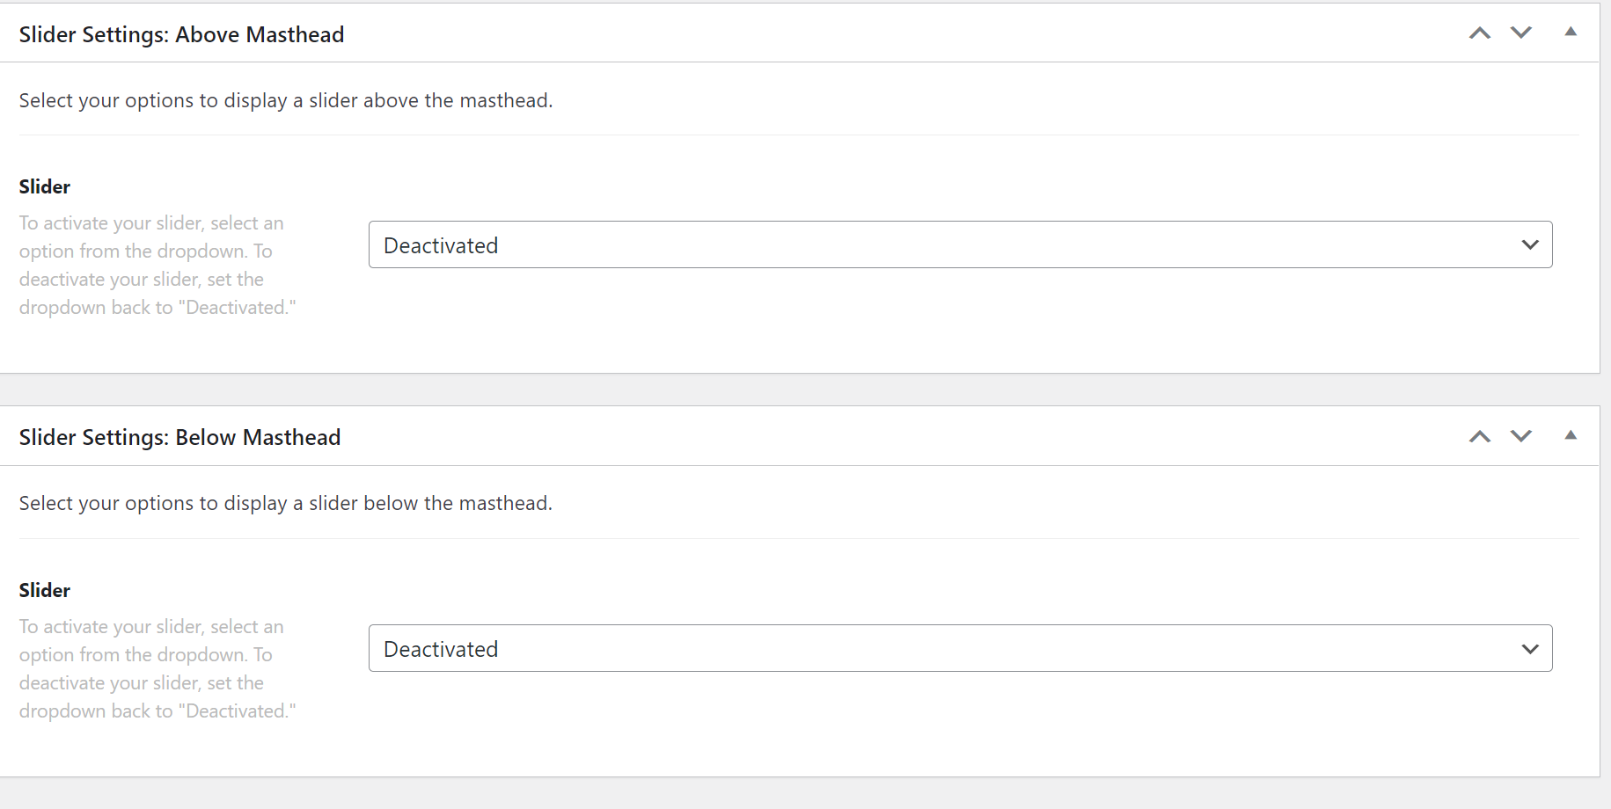This screenshot has height=809, width=1611.
Task: Open the Below Masthead Slider dropdown
Action: tap(960, 648)
